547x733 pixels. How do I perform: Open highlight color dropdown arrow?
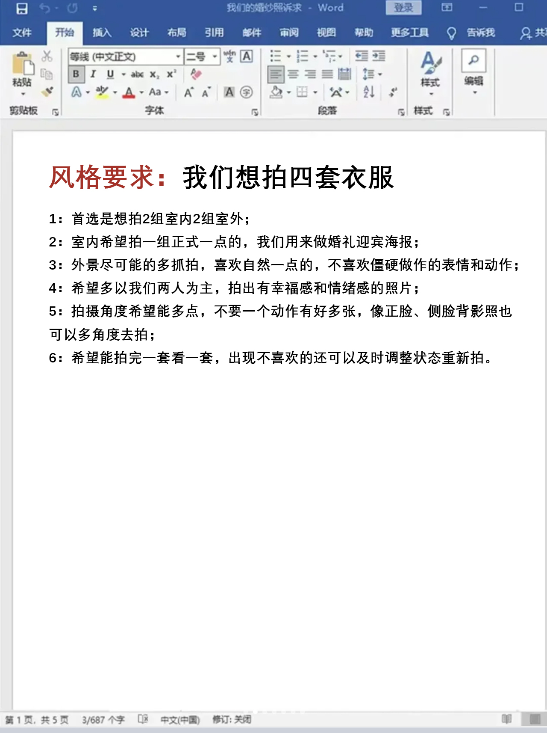tap(115, 92)
